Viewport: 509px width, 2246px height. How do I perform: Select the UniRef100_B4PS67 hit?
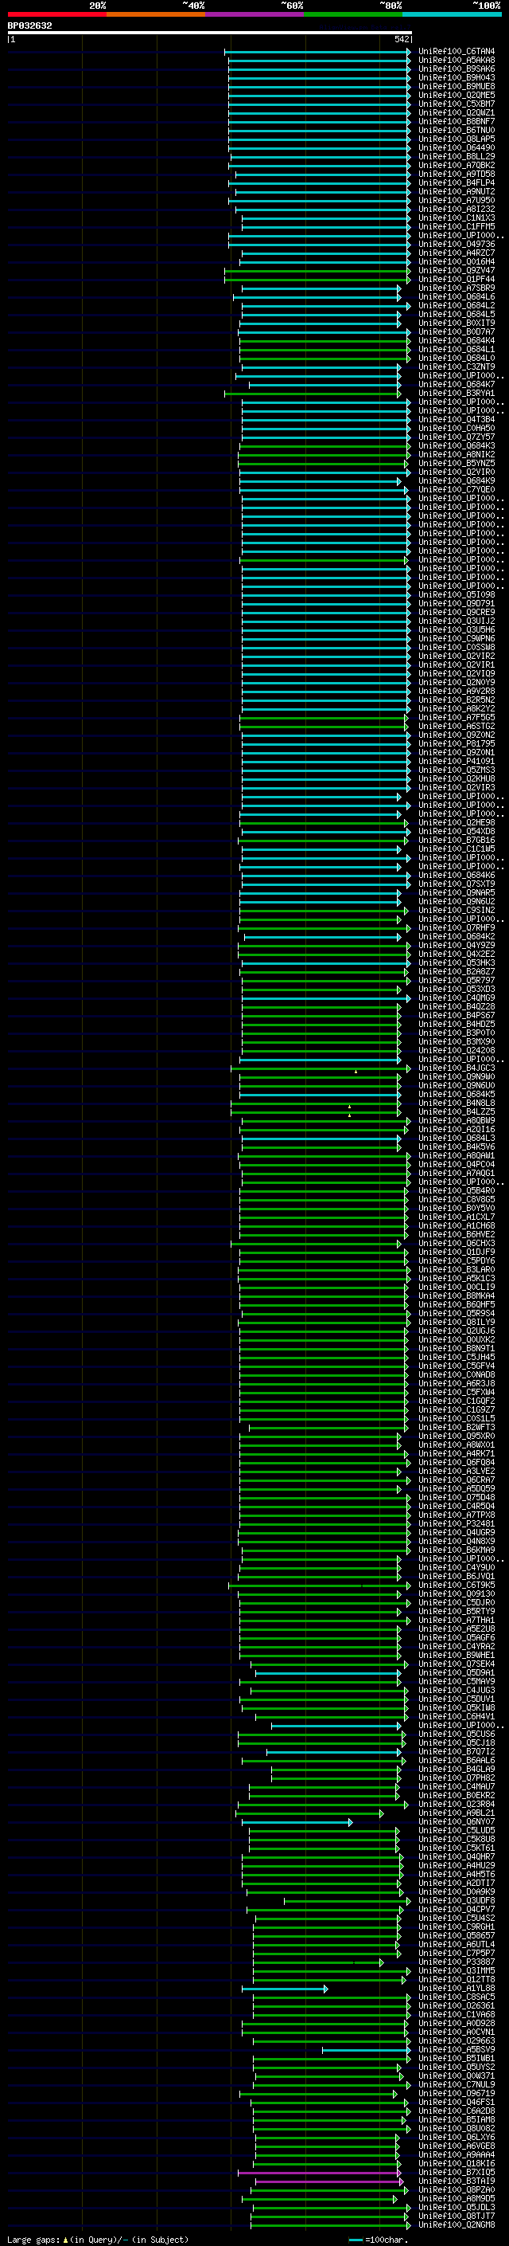coord(457,1016)
